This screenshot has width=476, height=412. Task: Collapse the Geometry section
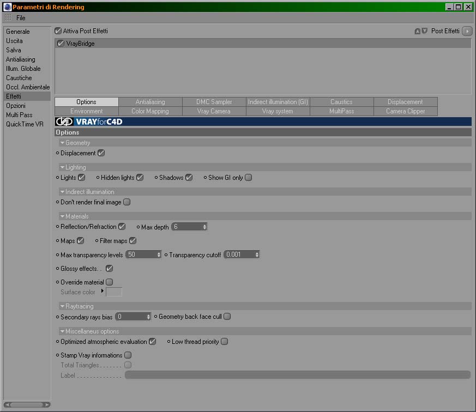[x=62, y=143]
